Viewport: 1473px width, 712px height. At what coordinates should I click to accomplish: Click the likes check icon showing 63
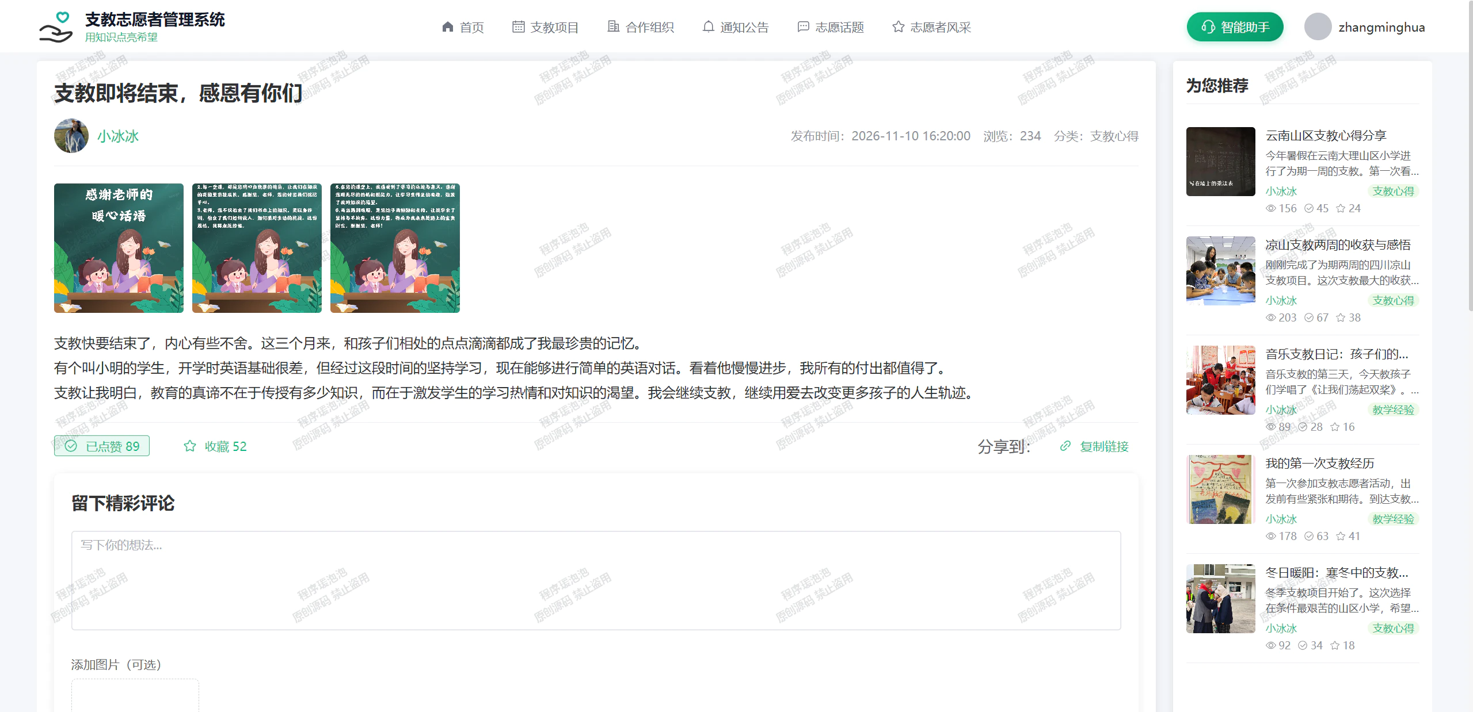click(x=1309, y=536)
